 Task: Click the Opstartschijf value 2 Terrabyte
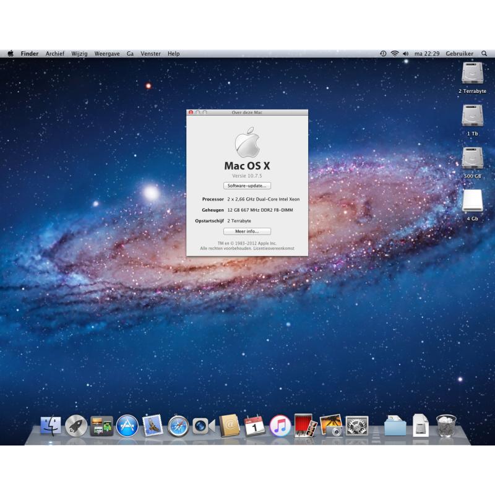pyautogui.click(x=239, y=221)
